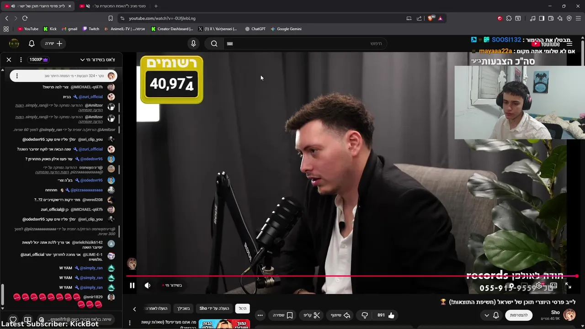Viewport: 585px width, 329px height.
Task: Click the join (להצטרפות) channel button
Action: (x=519, y=315)
